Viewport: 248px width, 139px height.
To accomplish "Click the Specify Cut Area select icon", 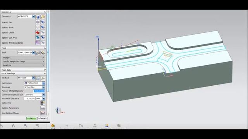I will click(x=38, y=37).
